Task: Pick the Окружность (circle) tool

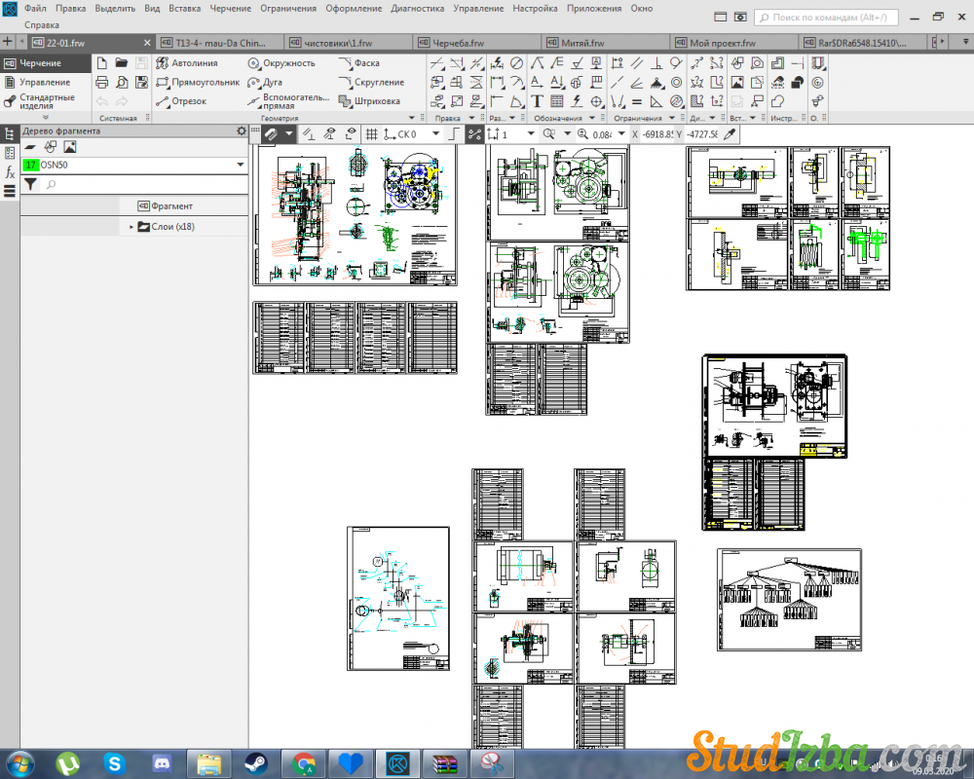Action: click(x=281, y=63)
